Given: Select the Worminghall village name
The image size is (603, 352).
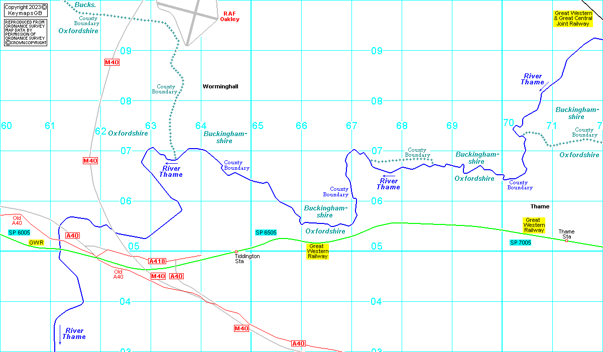Looking at the screenshot, I should click(x=220, y=86).
